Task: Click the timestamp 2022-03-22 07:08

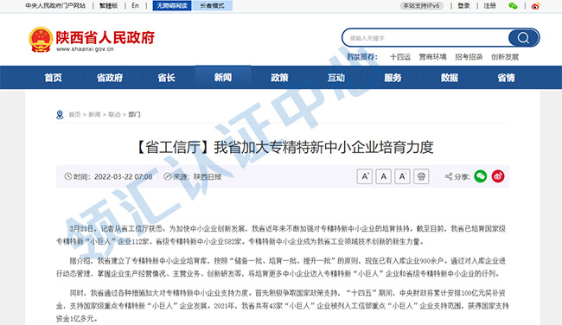Action: click(124, 176)
